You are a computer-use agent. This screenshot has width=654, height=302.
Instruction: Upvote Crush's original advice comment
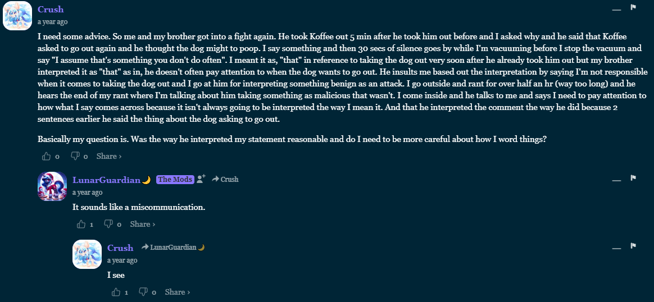[x=46, y=156]
